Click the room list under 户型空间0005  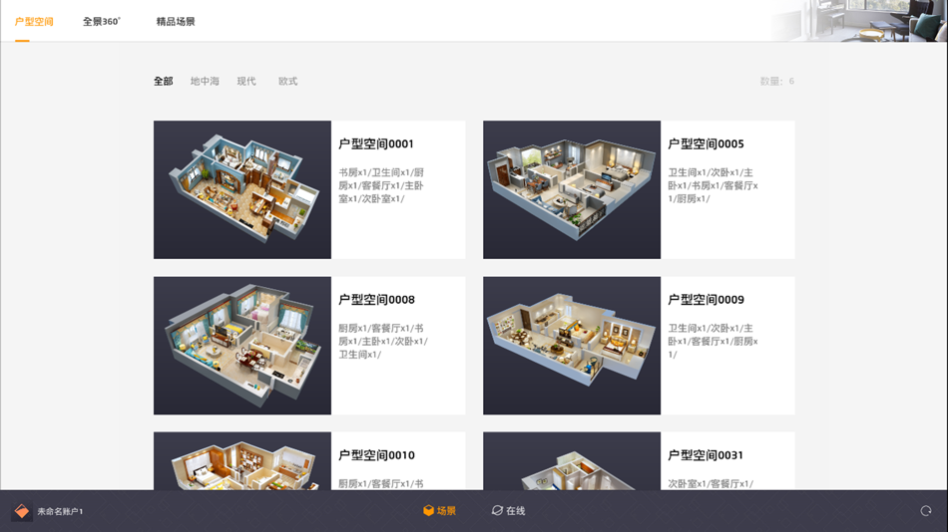click(712, 185)
